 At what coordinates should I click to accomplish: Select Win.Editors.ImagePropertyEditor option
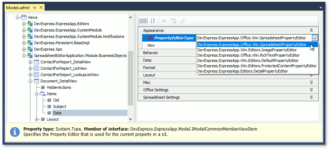click(x=247, y=50)
